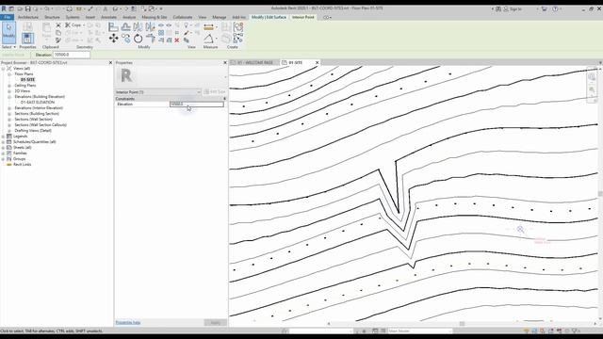The width and height of the screenshot is (603, 339).
Task: Open the File menu tab
Action: pos(7,17)
